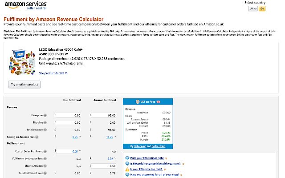
Task: Open Have you accounted for all costs link
Action: (155, 175)
